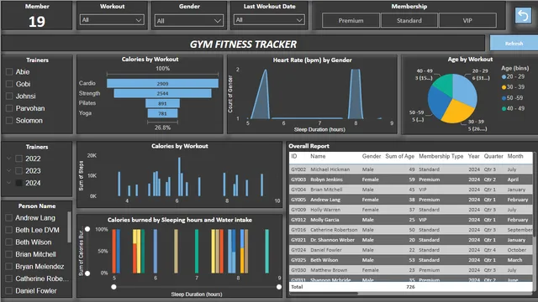Open the Gender dropdown
The height and width of the screenshot is (302, 538).
188,20
